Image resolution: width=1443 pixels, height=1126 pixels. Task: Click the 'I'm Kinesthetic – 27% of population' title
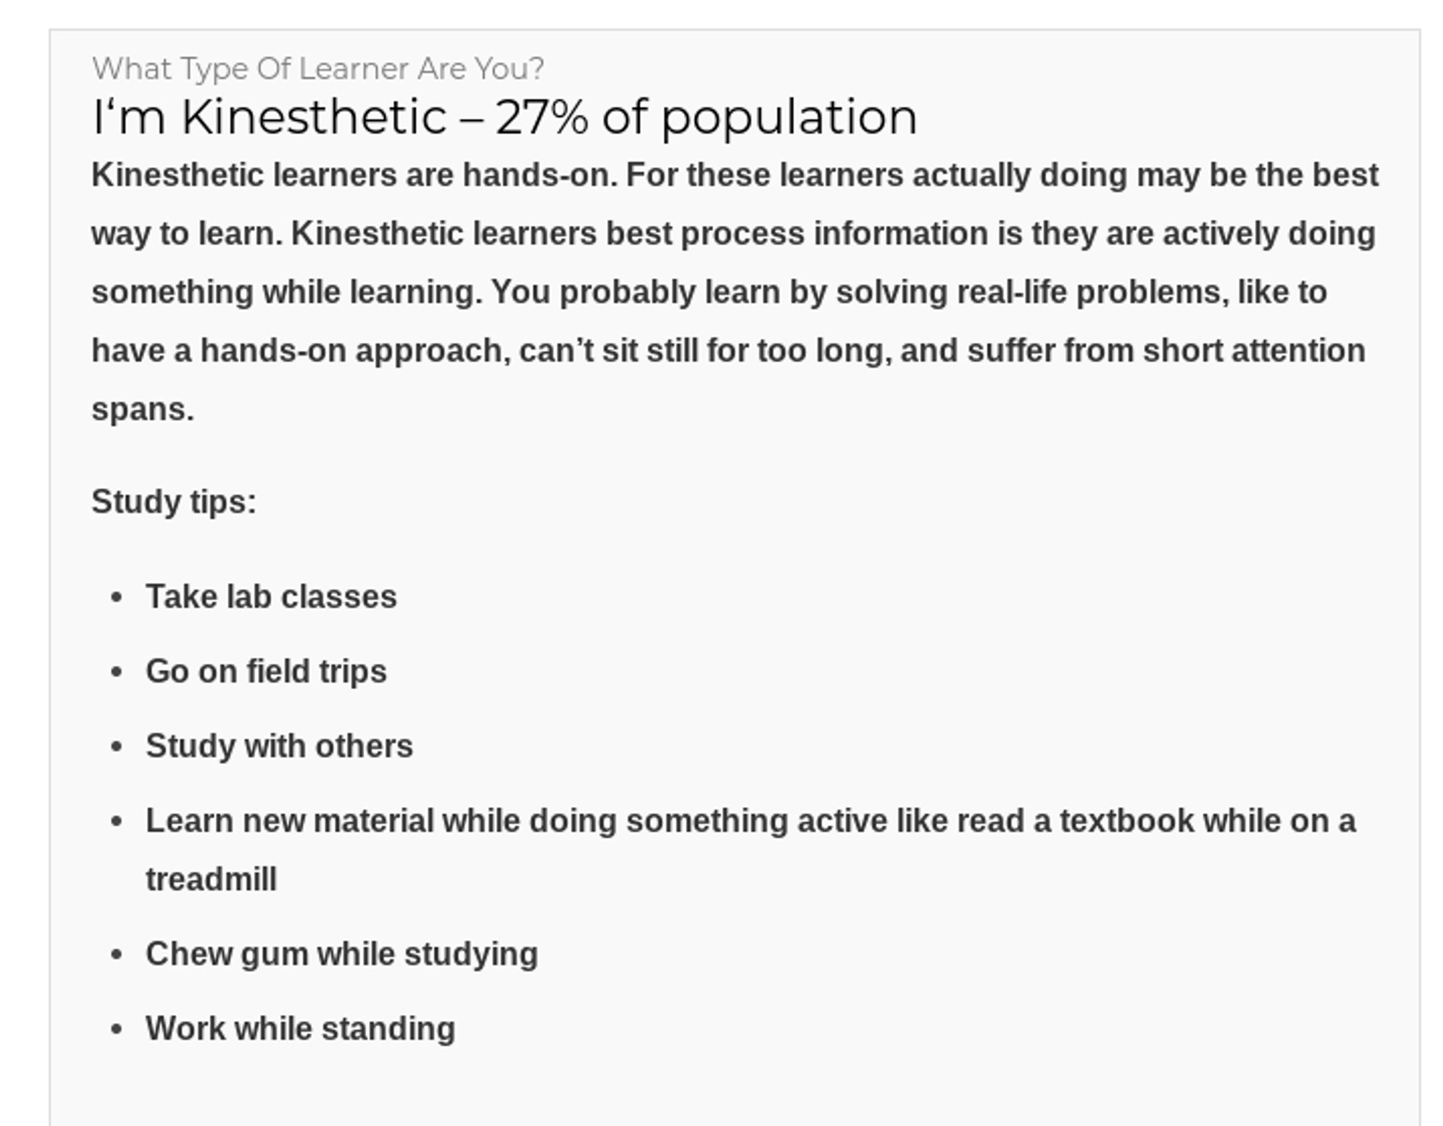[x=505, y=118]
